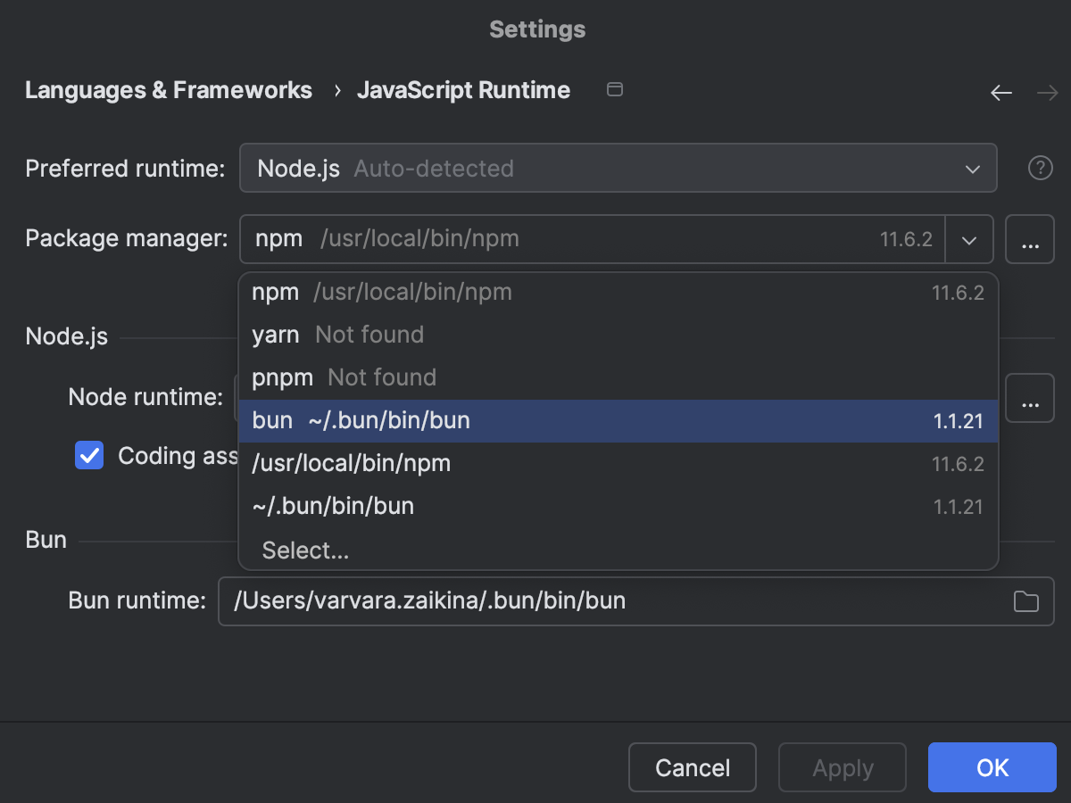This screenshot has width=1071, height=803.
Task: Open help via the question mark icon
Action: tap(1041, 168)
